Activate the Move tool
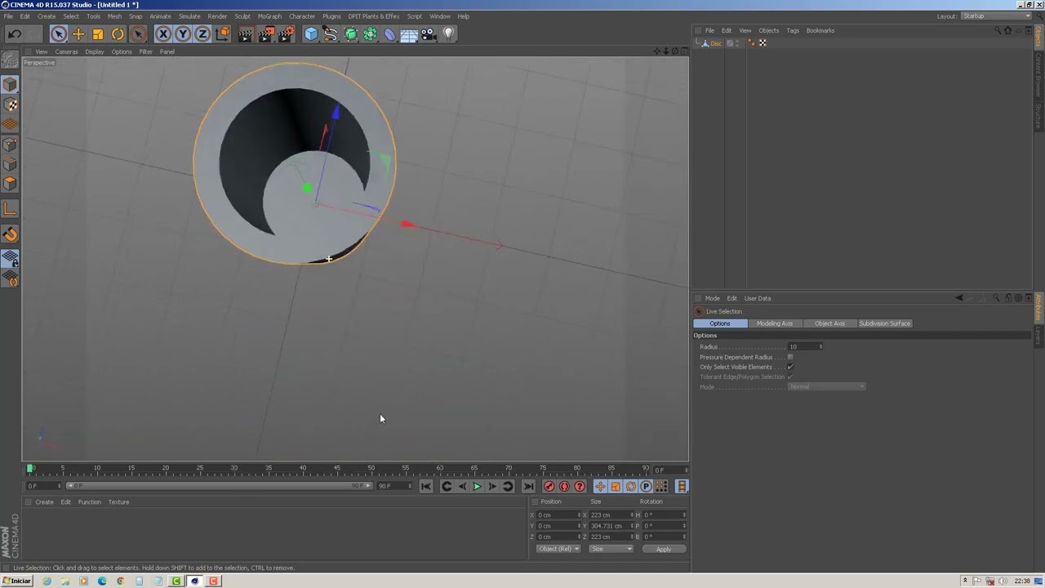This screenshot has width=1045, height=588. click(x=78, y=33)
